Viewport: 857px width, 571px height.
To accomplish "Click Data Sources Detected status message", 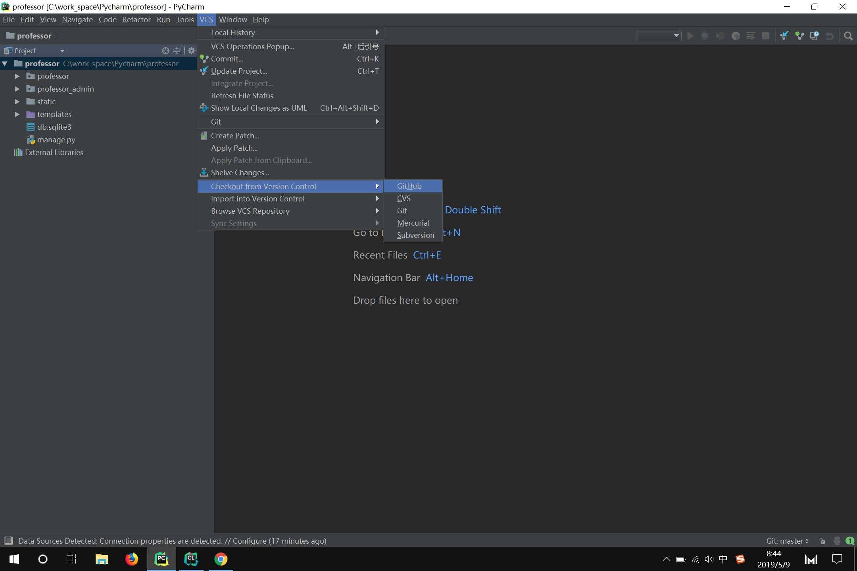I will (172, 541).
